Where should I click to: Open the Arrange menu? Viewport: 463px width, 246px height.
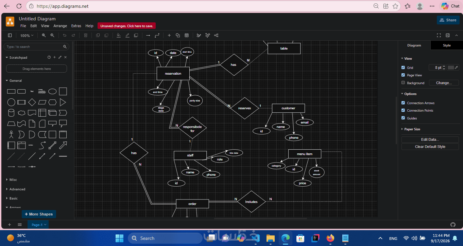[60, 26]
